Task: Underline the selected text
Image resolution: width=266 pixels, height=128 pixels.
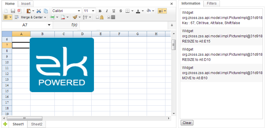Action: tap(114, 11)
